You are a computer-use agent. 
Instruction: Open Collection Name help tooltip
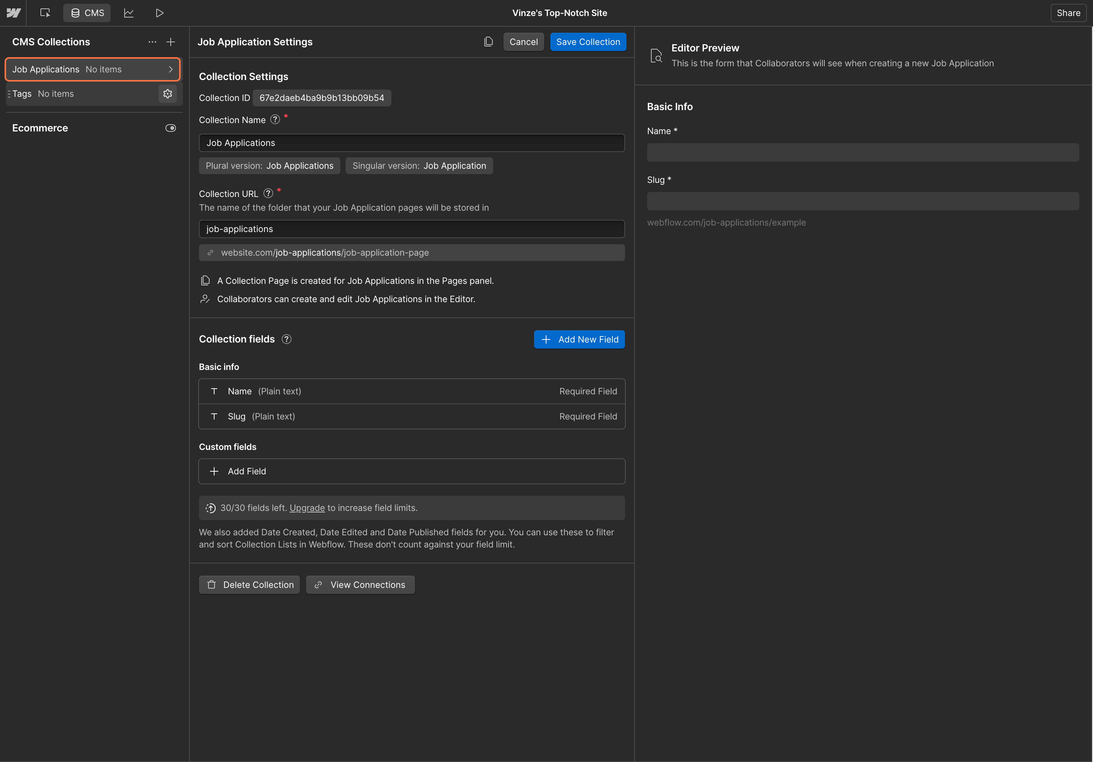point(275,120)
